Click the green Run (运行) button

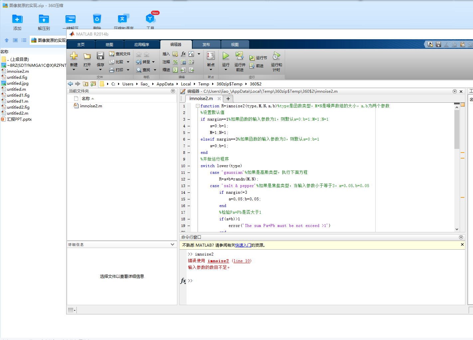pyautogui.click(x=226, y=56)
